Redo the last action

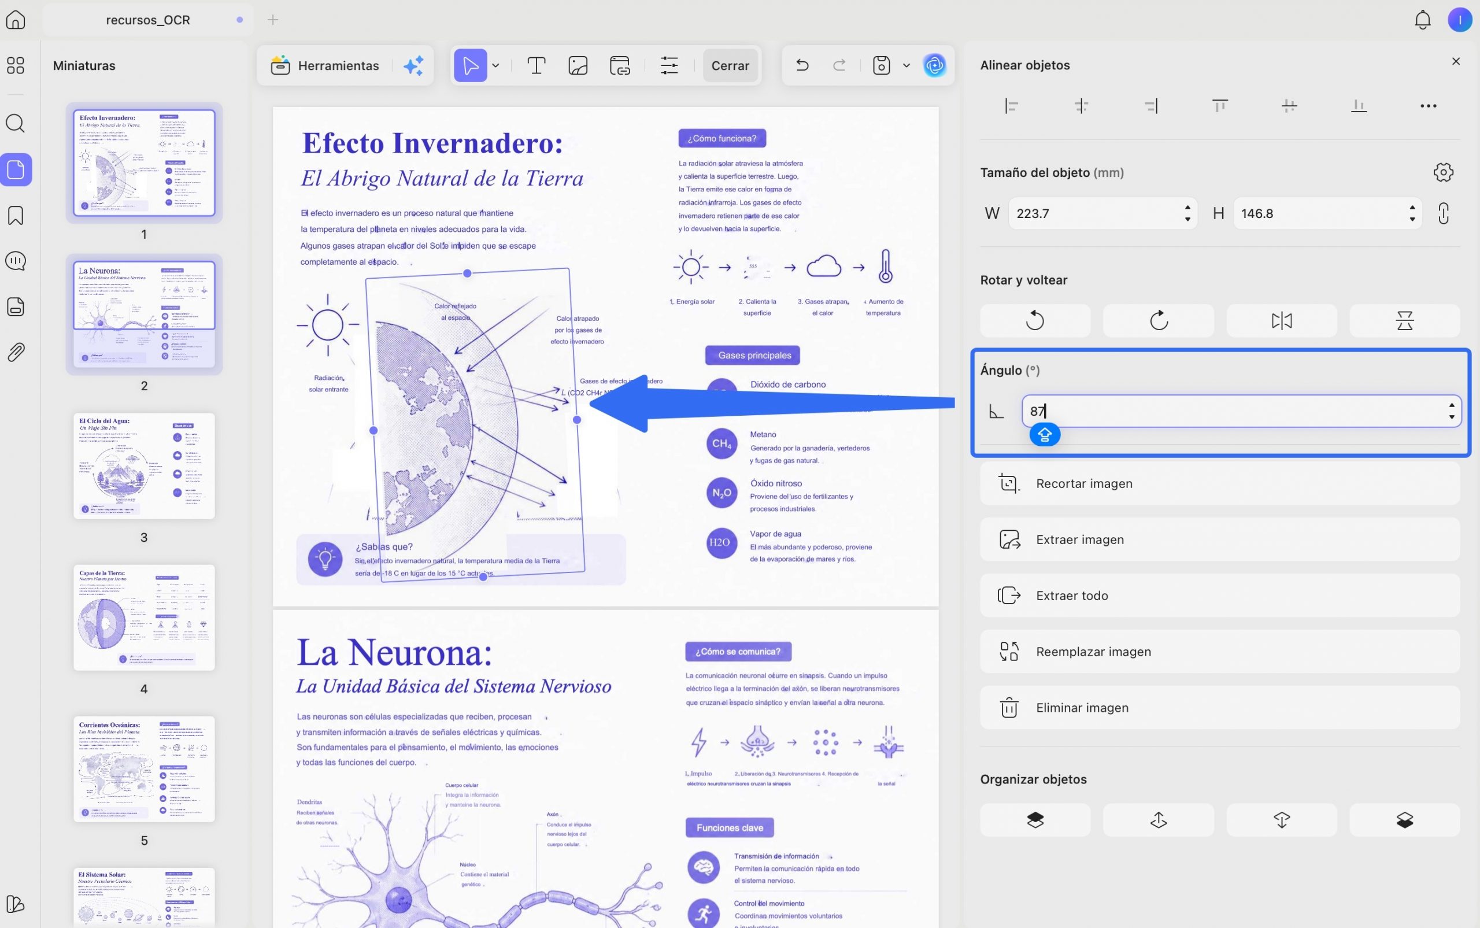pyautogui.click(x=839, y=65)
